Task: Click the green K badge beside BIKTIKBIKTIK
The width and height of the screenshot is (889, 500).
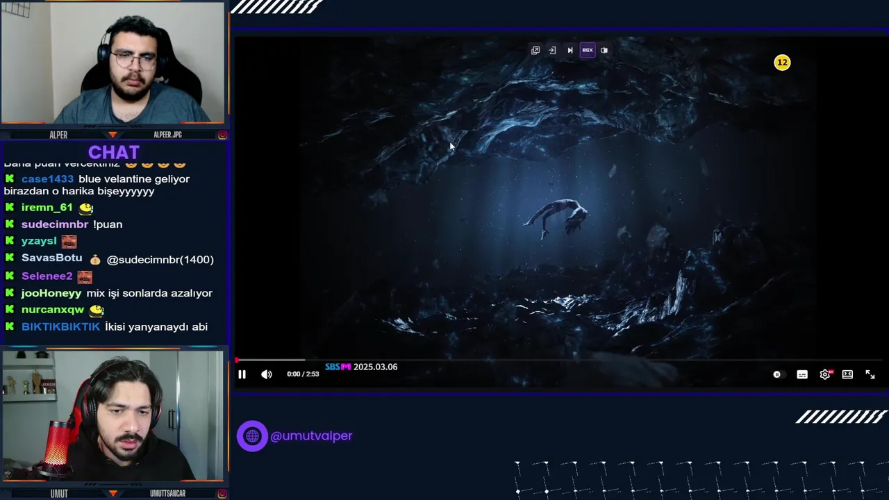Action: pos(10,326)
